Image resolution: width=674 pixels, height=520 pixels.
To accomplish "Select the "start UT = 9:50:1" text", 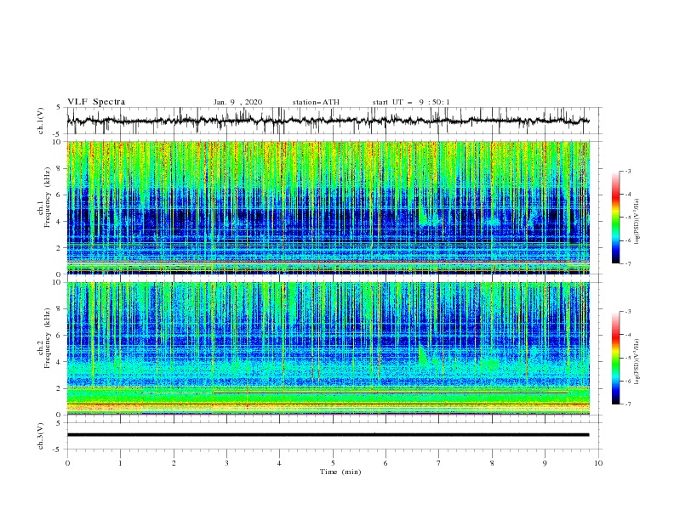I will [411, 102].
